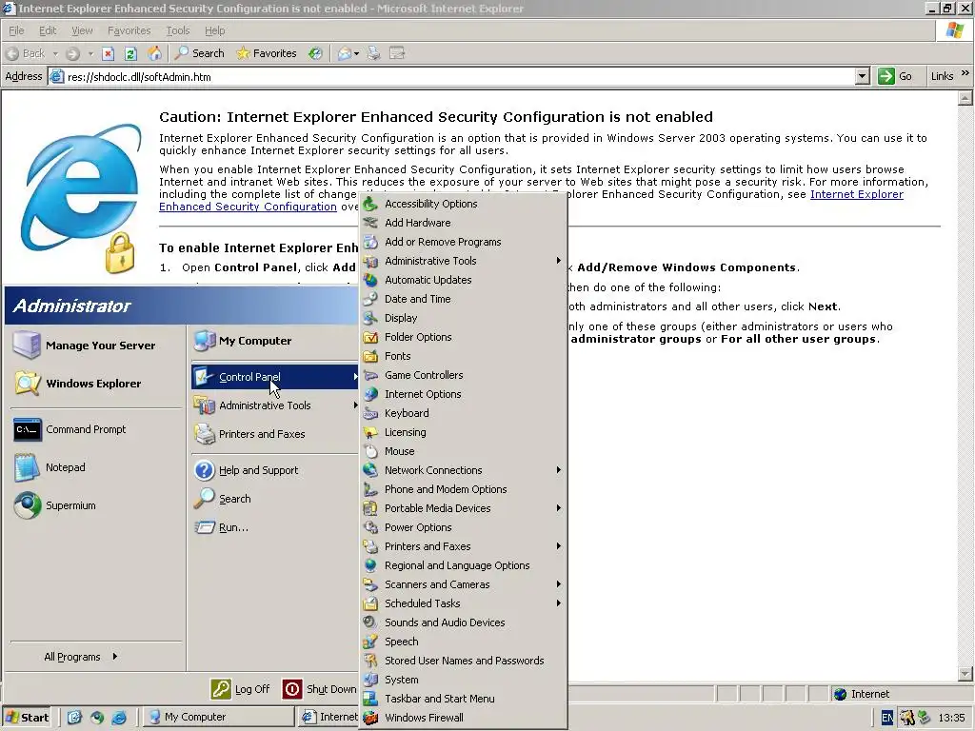975x731 pixels.
Task: Open Add or Remove Programs
Action: (464, 242)
